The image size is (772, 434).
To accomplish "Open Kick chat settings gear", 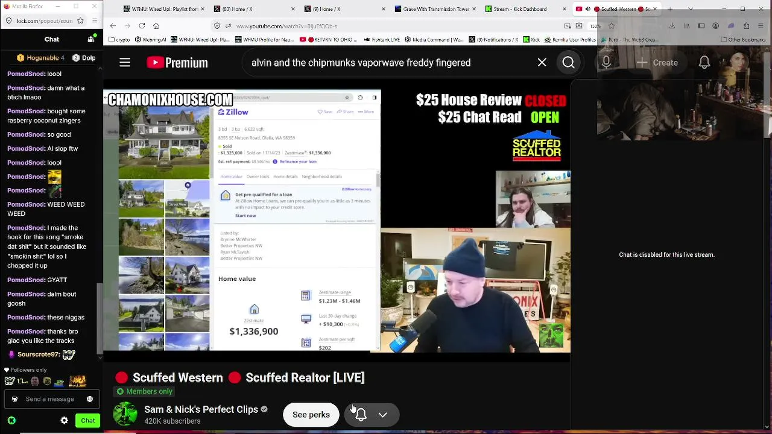I will (65, 421).
